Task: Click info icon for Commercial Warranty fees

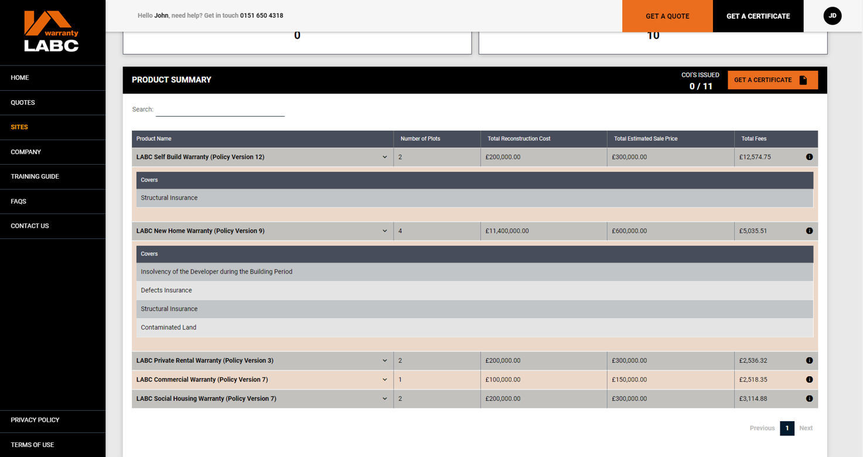Action: pos(809,380)
